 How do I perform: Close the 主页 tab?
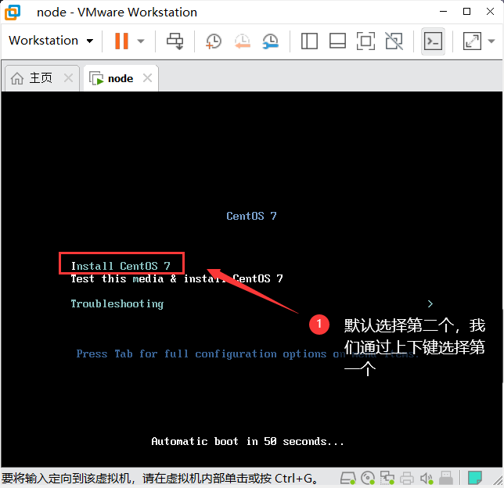68,77
